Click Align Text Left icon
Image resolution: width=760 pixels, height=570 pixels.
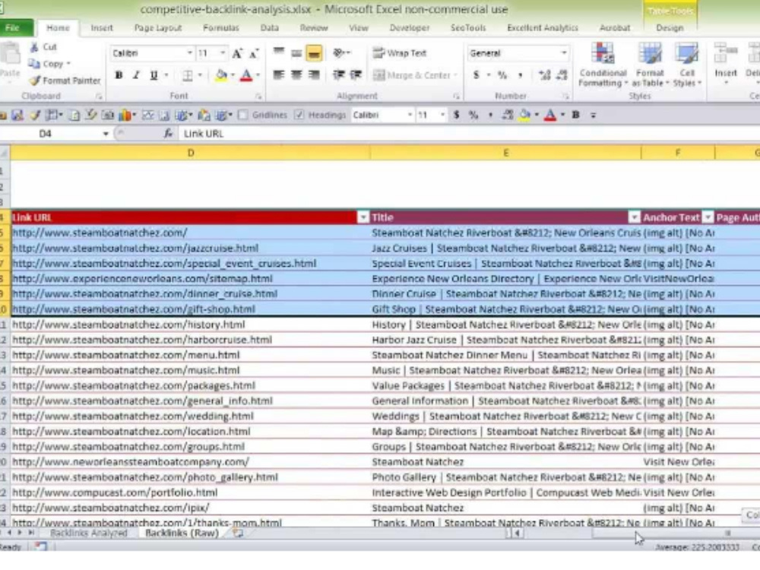[x=279, y=74]
